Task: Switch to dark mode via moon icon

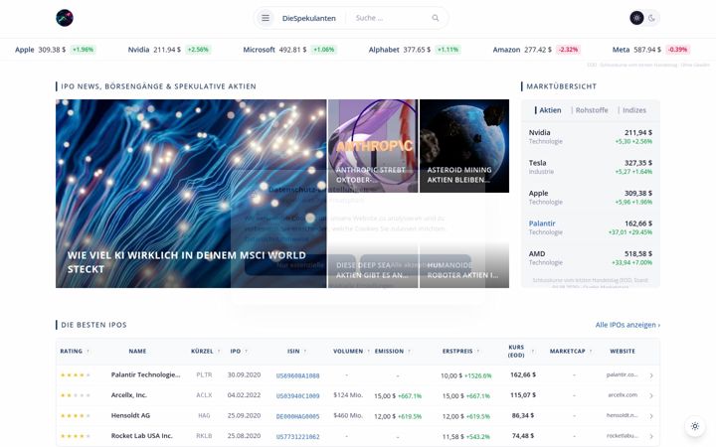Action: click(651, 18)
